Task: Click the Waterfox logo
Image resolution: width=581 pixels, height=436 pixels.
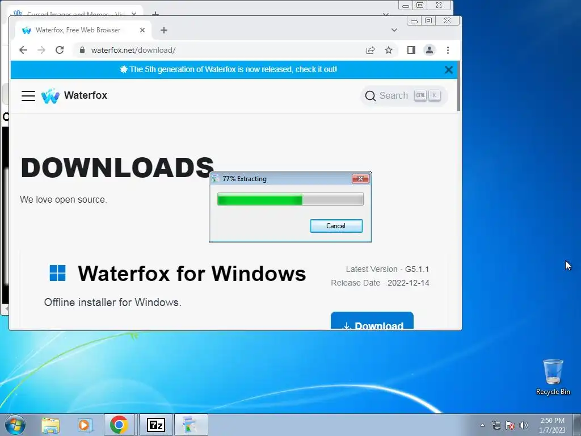Action: pos(50,95)
